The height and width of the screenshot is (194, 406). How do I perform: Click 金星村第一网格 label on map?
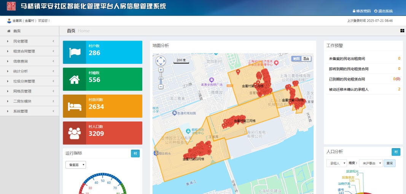tap(293, 100)
